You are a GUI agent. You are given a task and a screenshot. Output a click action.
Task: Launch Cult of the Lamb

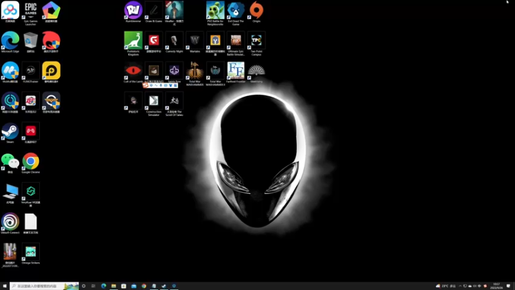point(133,72)
